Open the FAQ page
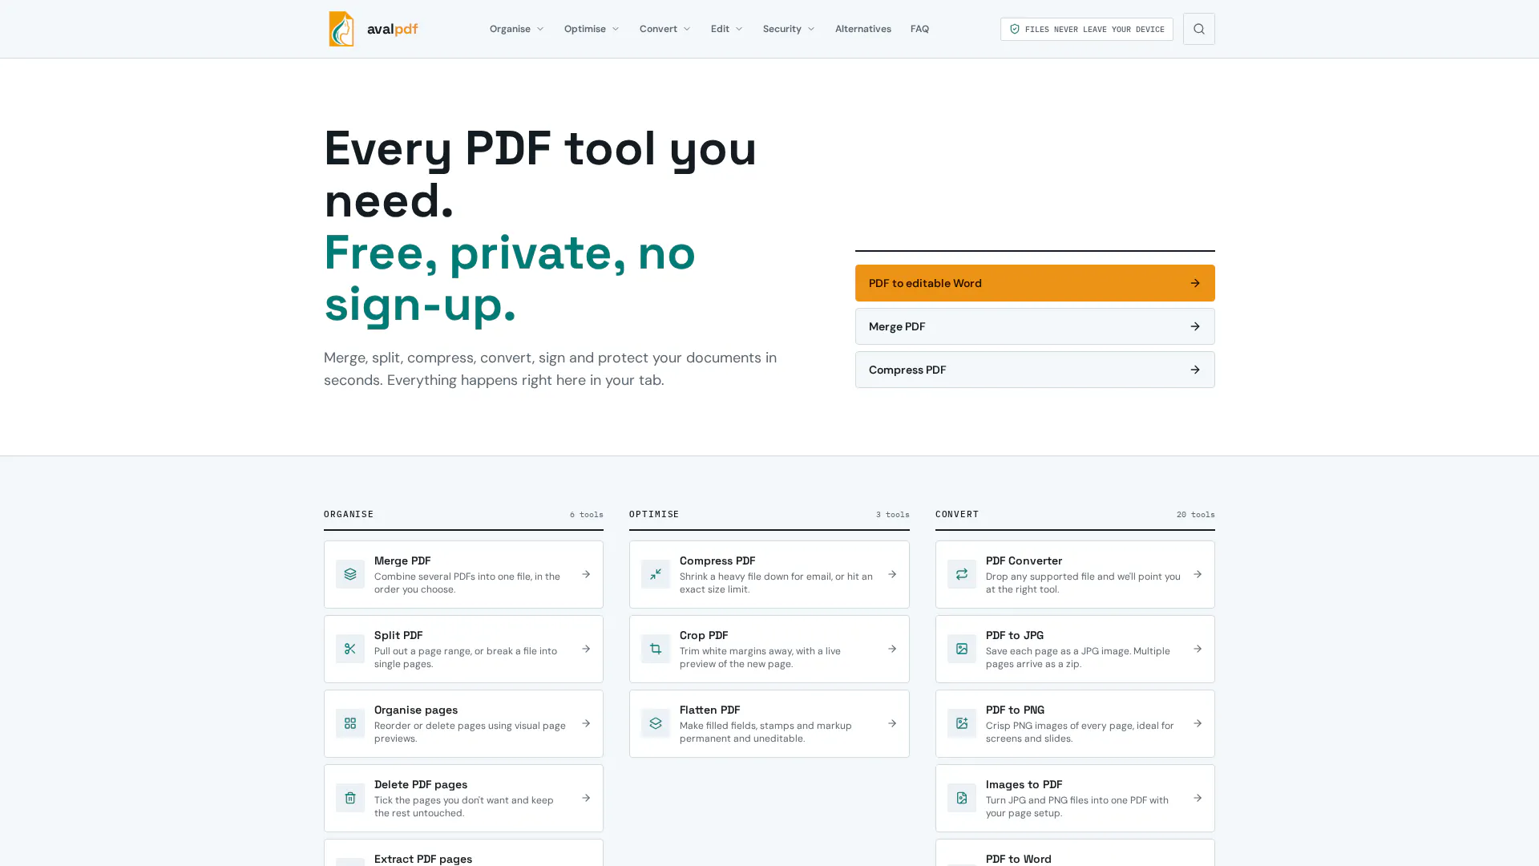The width and height of the screenshot is (1539, 866). click(x=919, y=29)
